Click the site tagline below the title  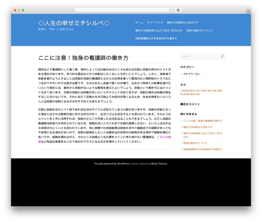[x=57, y=29]
